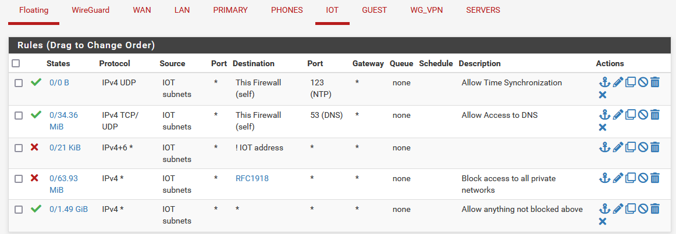Delete the Allow anything not blocked above rule

[x=655, y=209]
